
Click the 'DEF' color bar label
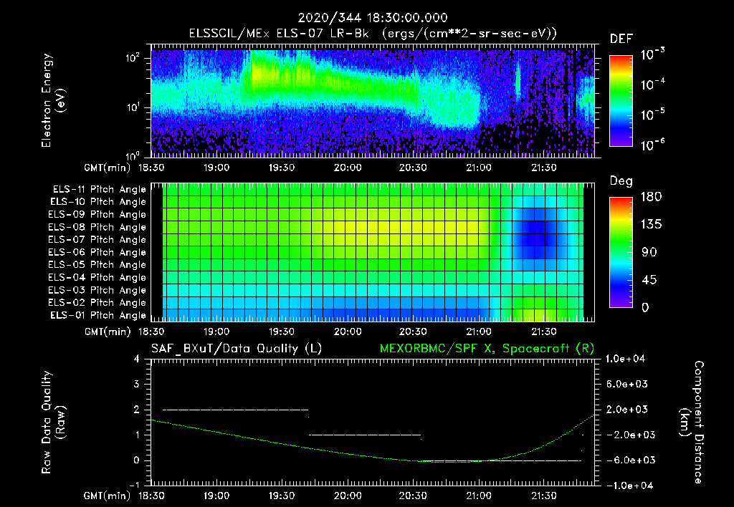[x=621, y=39]
